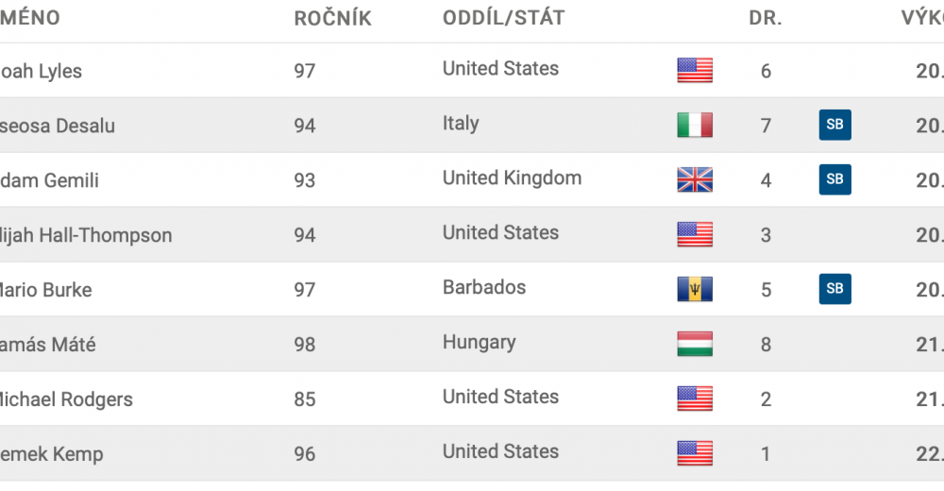The width and height of the screenshot is (944, 491).
Task: Open athlete Lyles's name link
Action: click(x=41, y=71)
